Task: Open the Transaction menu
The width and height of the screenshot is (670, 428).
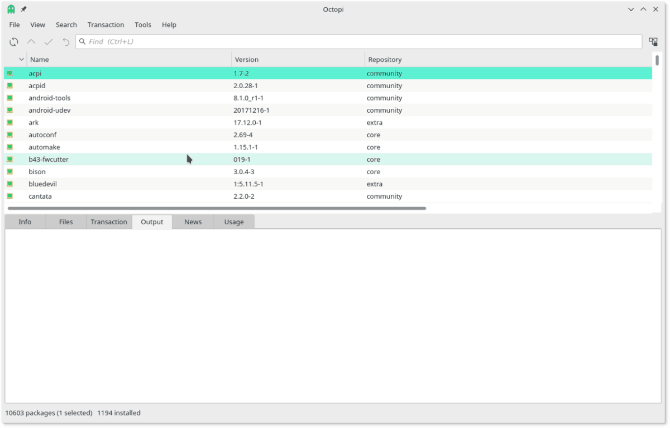Action: [106, 25]
